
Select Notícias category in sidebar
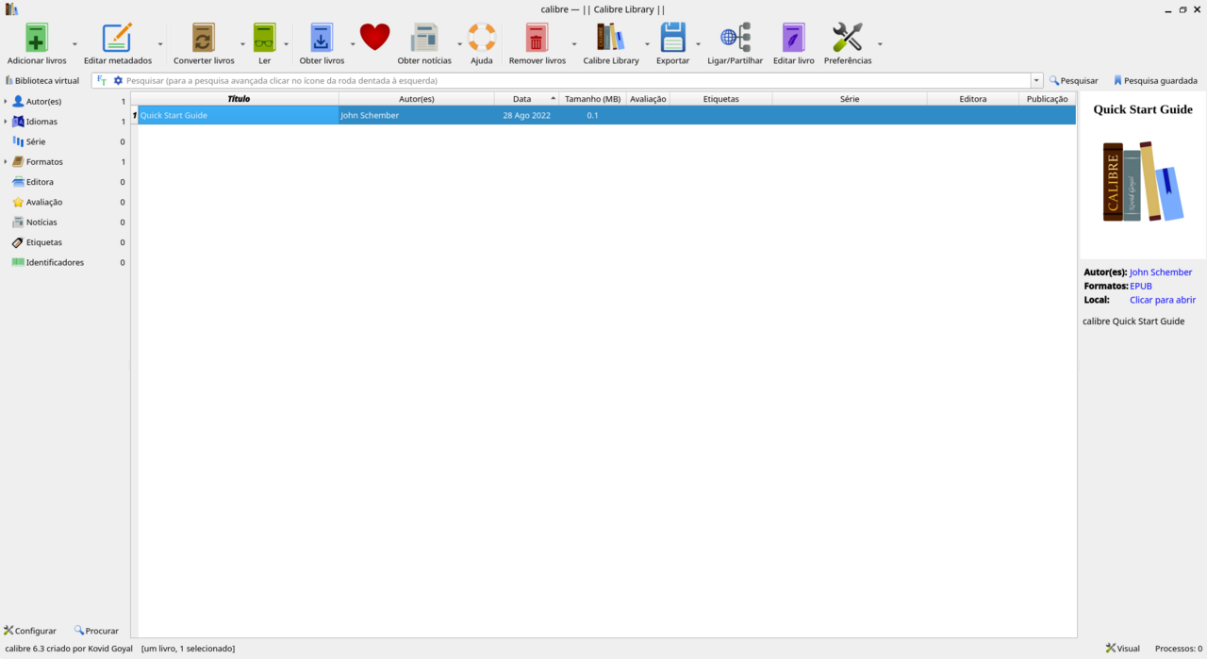[x=41, y=222]
